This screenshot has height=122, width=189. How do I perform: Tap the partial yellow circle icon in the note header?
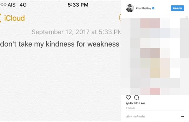120,18
